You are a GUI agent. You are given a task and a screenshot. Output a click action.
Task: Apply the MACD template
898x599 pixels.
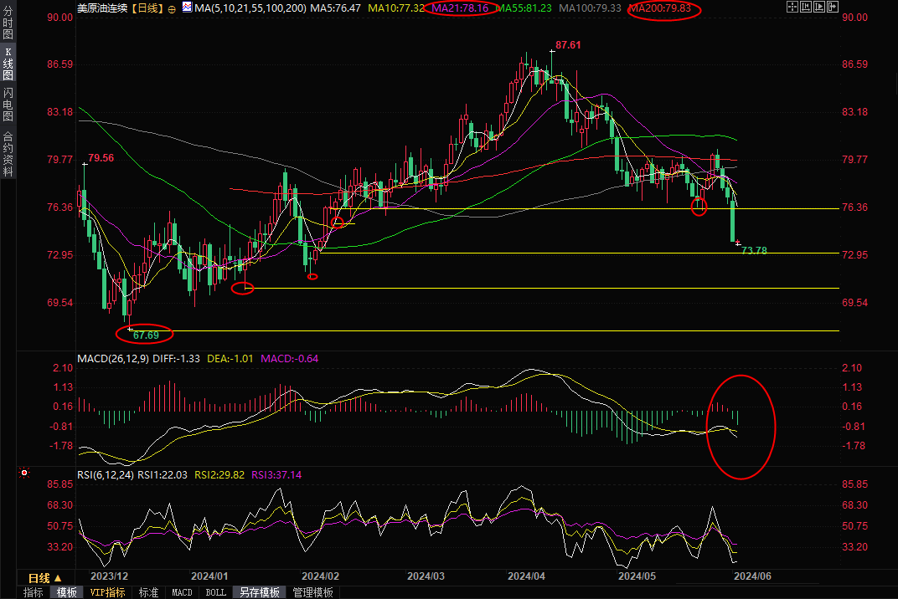coord(182,592)
